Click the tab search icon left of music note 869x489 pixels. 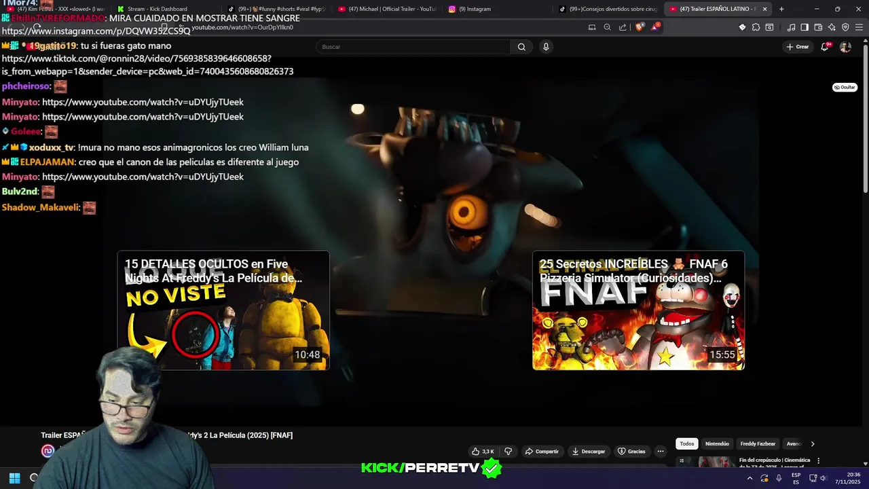pyautogui.click(x=769, y=27)
